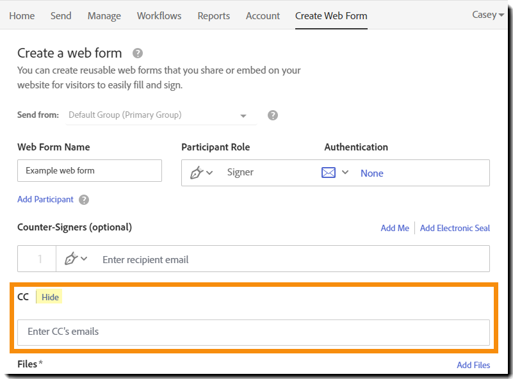Switch to the Reports tab
The height and width of the screenshot is (379, 513).
pyautogui.click(x=213, y=15)
